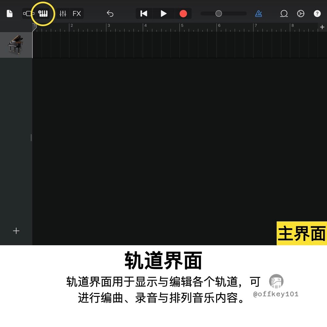Click the Help question mark icon

317,13
